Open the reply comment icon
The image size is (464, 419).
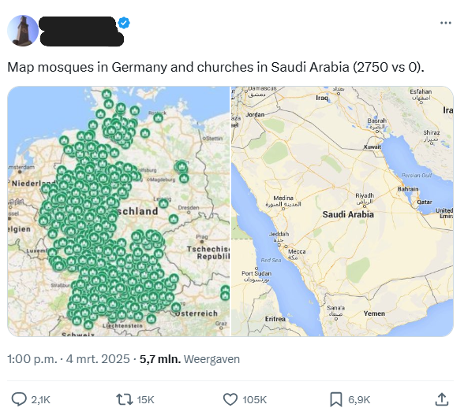click(19, 399)
